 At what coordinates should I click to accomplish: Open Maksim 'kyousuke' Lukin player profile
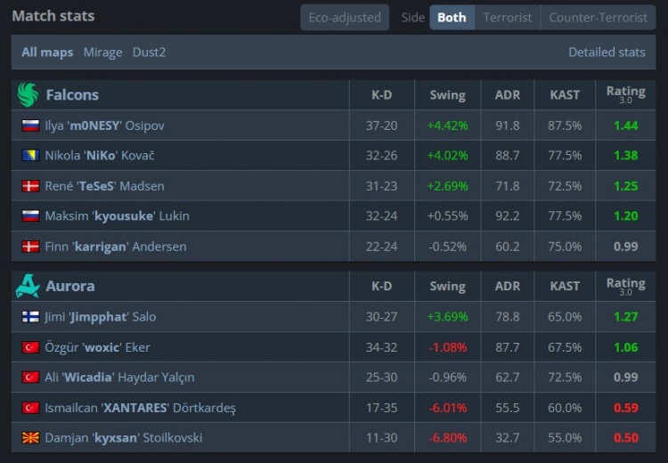pyautogui.click(x=118, y=216)
